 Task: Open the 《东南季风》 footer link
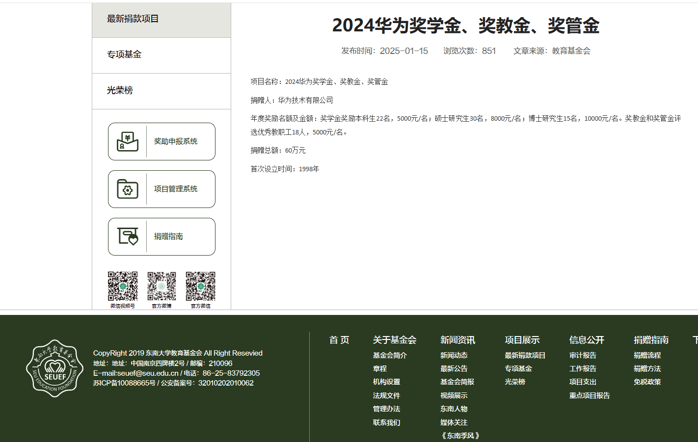coord(460,436)
